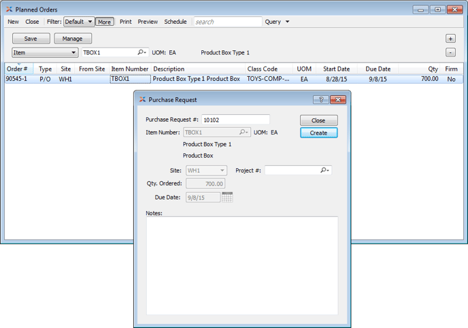
Task: Click the Item Number lookup icon in dialog
Action: click(244, 132)
